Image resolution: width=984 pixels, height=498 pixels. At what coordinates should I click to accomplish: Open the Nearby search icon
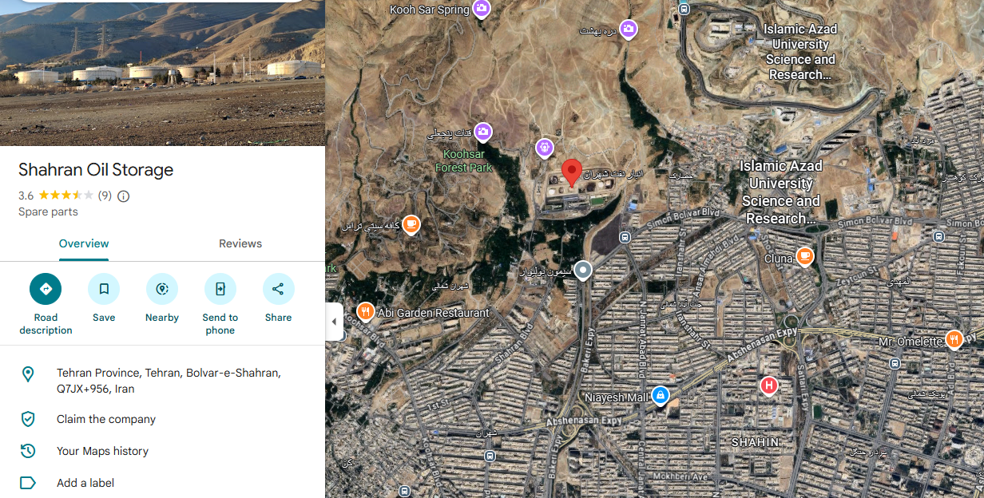pos(162,289)
